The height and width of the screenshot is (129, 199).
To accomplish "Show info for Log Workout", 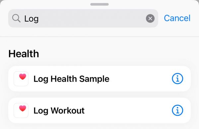I will 177,110.
